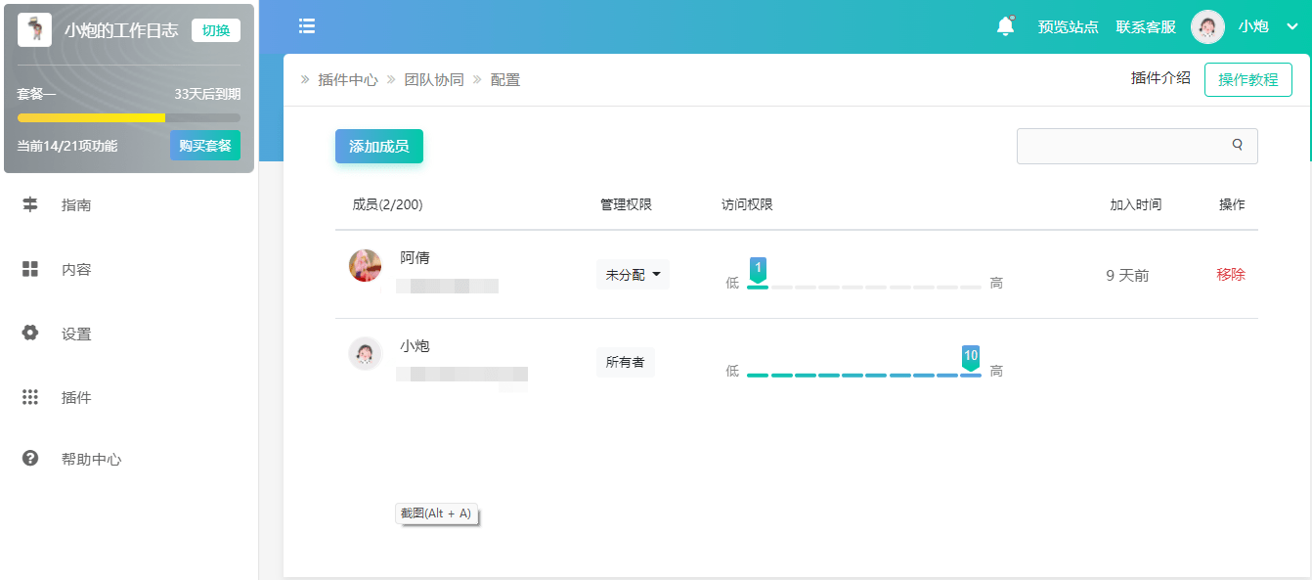Image resolution: width=1312 pixels, height=580 pixels.
Task: Click the hamburger menu icon in top bar
Action: [x=307, y=26]
